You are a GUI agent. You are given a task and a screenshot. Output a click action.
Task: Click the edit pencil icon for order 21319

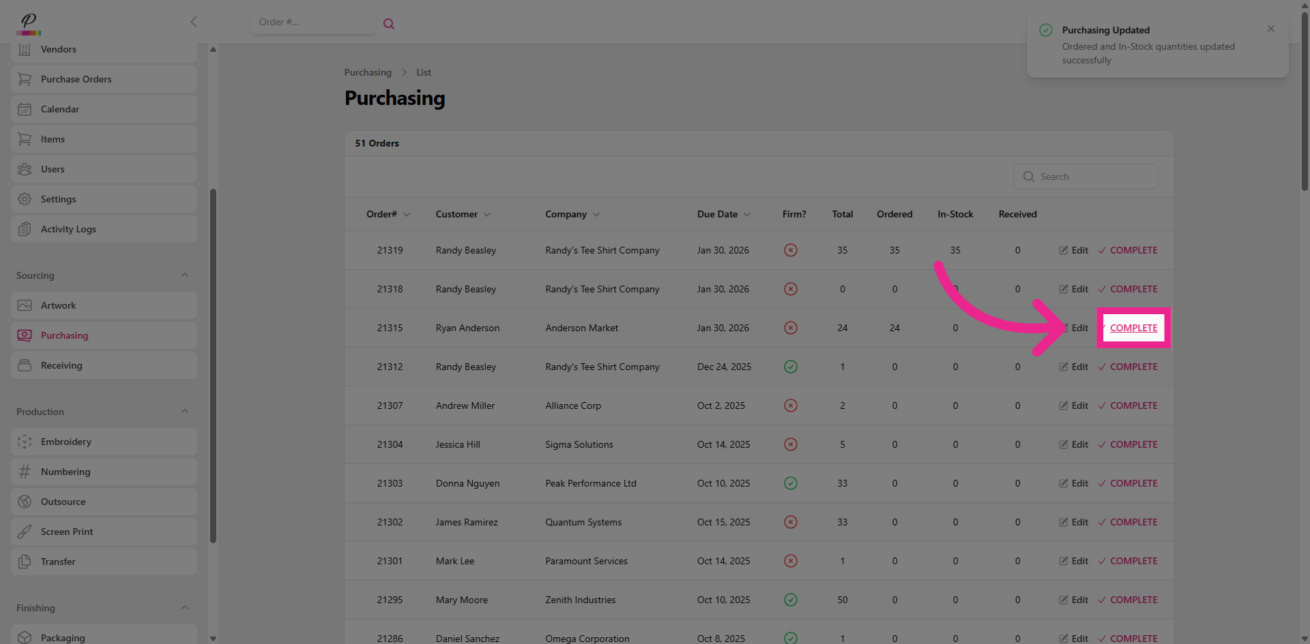[x=1063, y=250]
